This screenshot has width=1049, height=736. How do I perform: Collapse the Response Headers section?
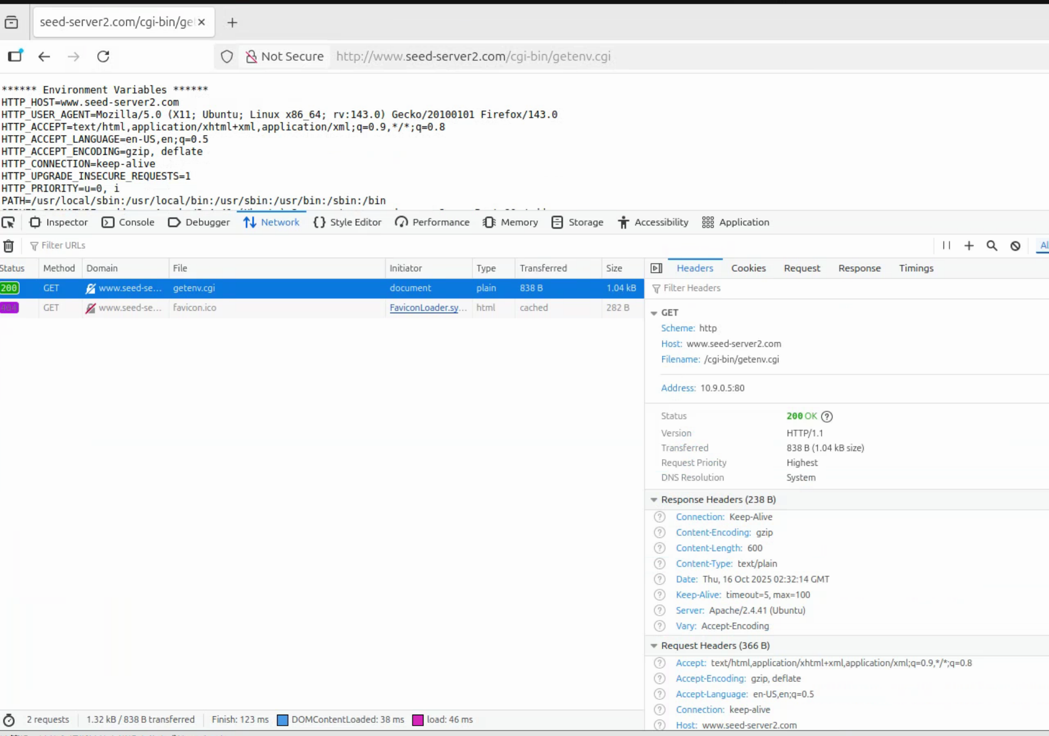tap(654, 500)
